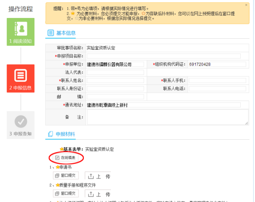The image size is (255, 202).
Task: Click 窗口提交 under 质量手册和程序文件
Action: point(66,193)
